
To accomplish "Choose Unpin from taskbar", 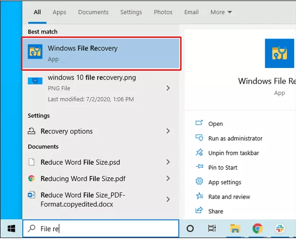I will 233,153.
